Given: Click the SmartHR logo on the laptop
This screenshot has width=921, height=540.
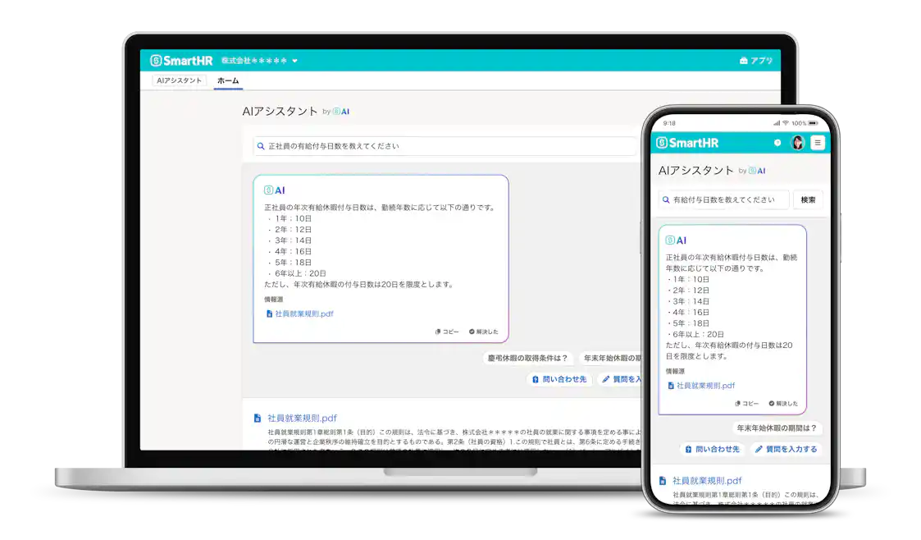Looking at the screenshot, I should [181, 61].
